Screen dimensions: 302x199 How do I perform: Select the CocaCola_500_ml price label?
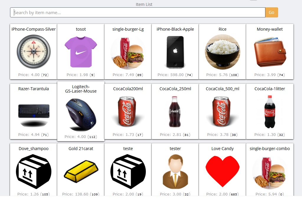click(222, 134)
